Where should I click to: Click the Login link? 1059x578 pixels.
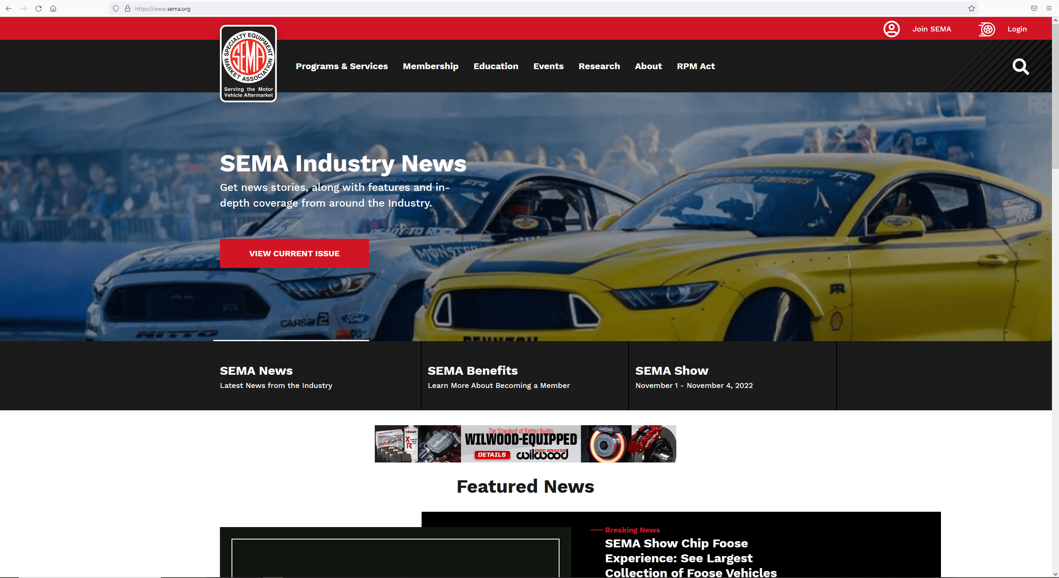tap(1017, 29)
